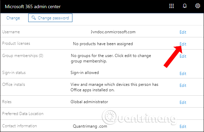The width and height of the screenshot is (204, 132).
Task: Click 'No products have been assigned' text
Action: pos(103,44)
